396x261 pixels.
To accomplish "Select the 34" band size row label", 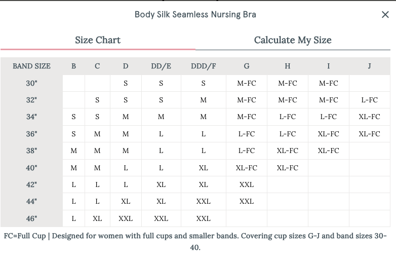I will (x=31, y=117).
